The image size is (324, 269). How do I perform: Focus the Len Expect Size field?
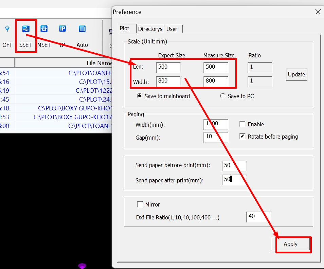[168, 67]
